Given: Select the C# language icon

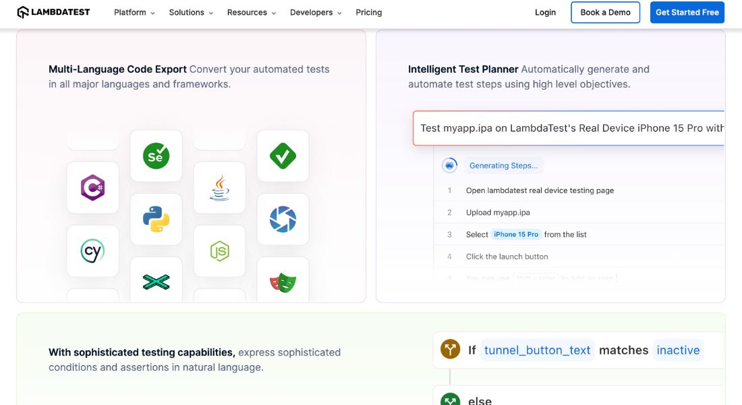Looking at the screenshot, I should 93,188.
